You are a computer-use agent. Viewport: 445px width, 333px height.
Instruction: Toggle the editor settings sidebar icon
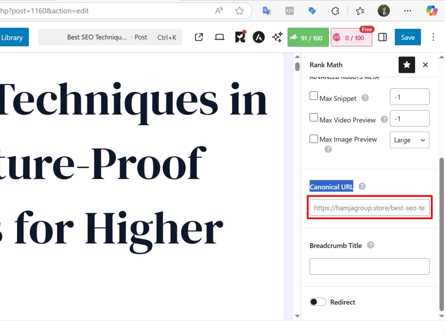[x=382, y=37]
